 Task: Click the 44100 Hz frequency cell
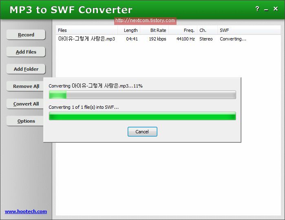(186, 39)
